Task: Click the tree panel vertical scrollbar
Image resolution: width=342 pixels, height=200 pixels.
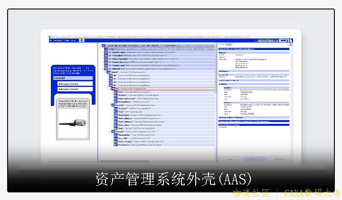Action: click(216, 102)
